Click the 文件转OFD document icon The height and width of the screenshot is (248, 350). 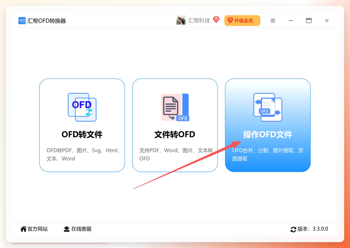click(x=175, y=107)
